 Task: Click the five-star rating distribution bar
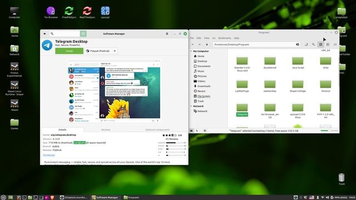(174, 143)
